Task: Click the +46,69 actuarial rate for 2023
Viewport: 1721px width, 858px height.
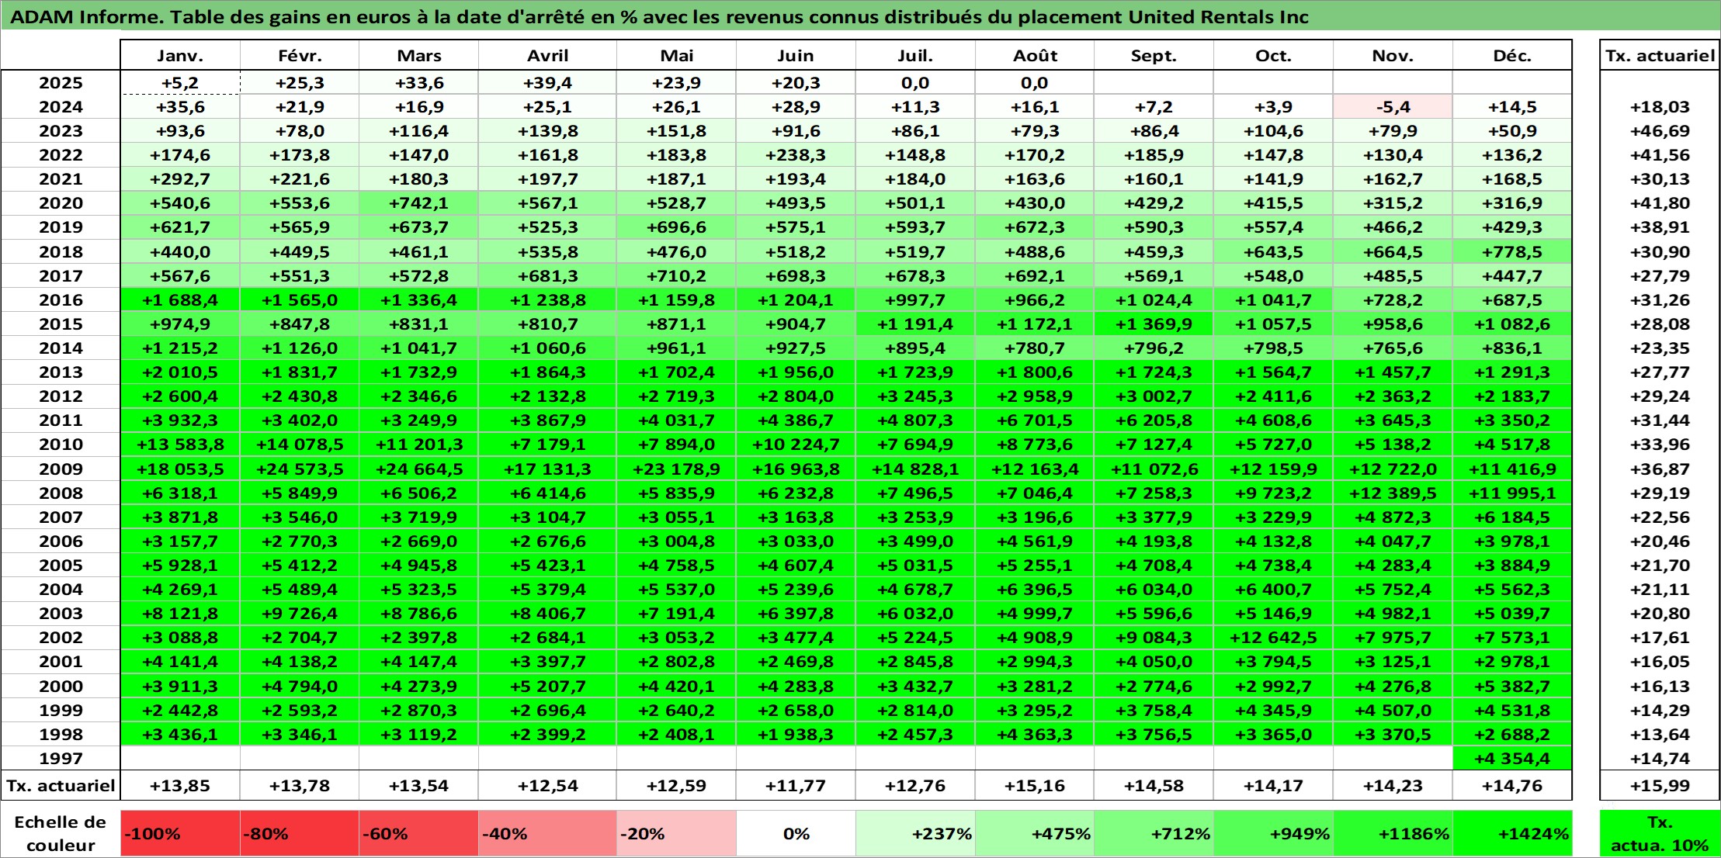Action: pos(1660,131)
